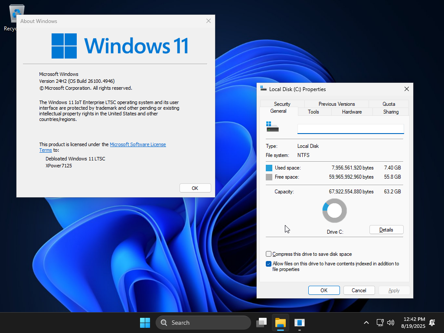Click the "File system:" label
Screen dimensions: 444x333
point(277,155)
